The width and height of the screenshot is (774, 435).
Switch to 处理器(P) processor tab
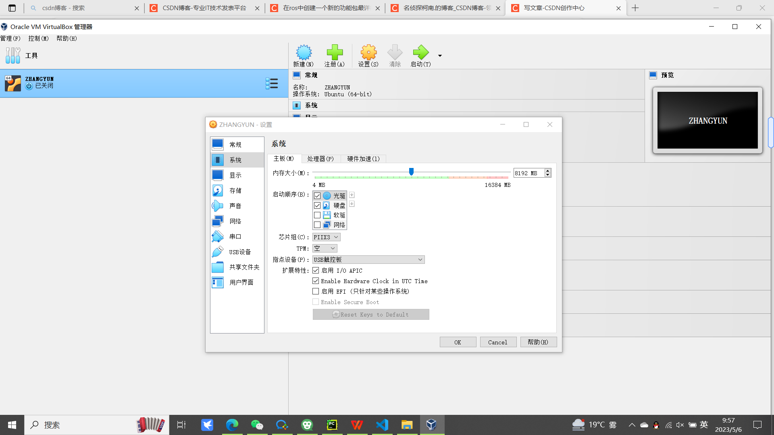[320, 159]
